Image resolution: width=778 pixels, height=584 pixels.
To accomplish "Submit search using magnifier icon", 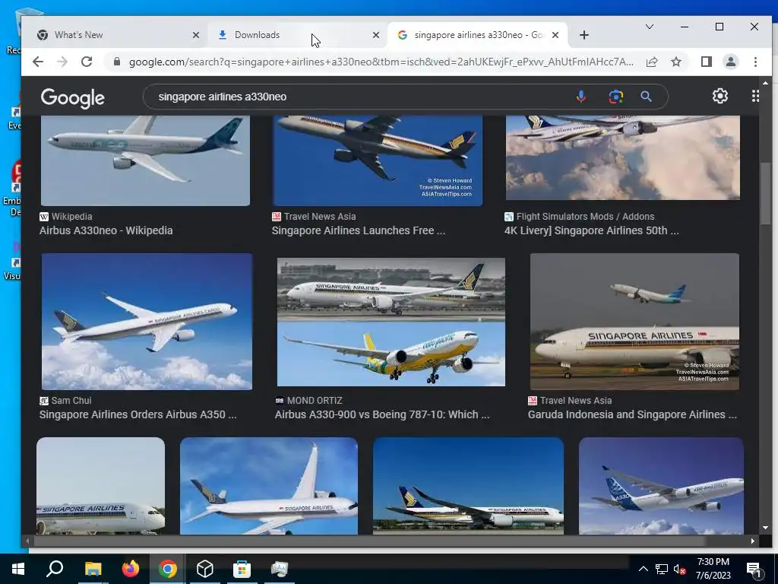I will point(646,97).
